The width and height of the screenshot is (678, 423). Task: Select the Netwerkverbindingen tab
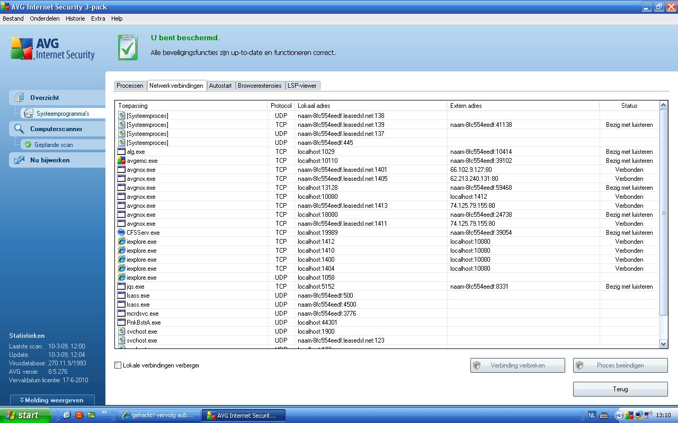click(176, 85)
